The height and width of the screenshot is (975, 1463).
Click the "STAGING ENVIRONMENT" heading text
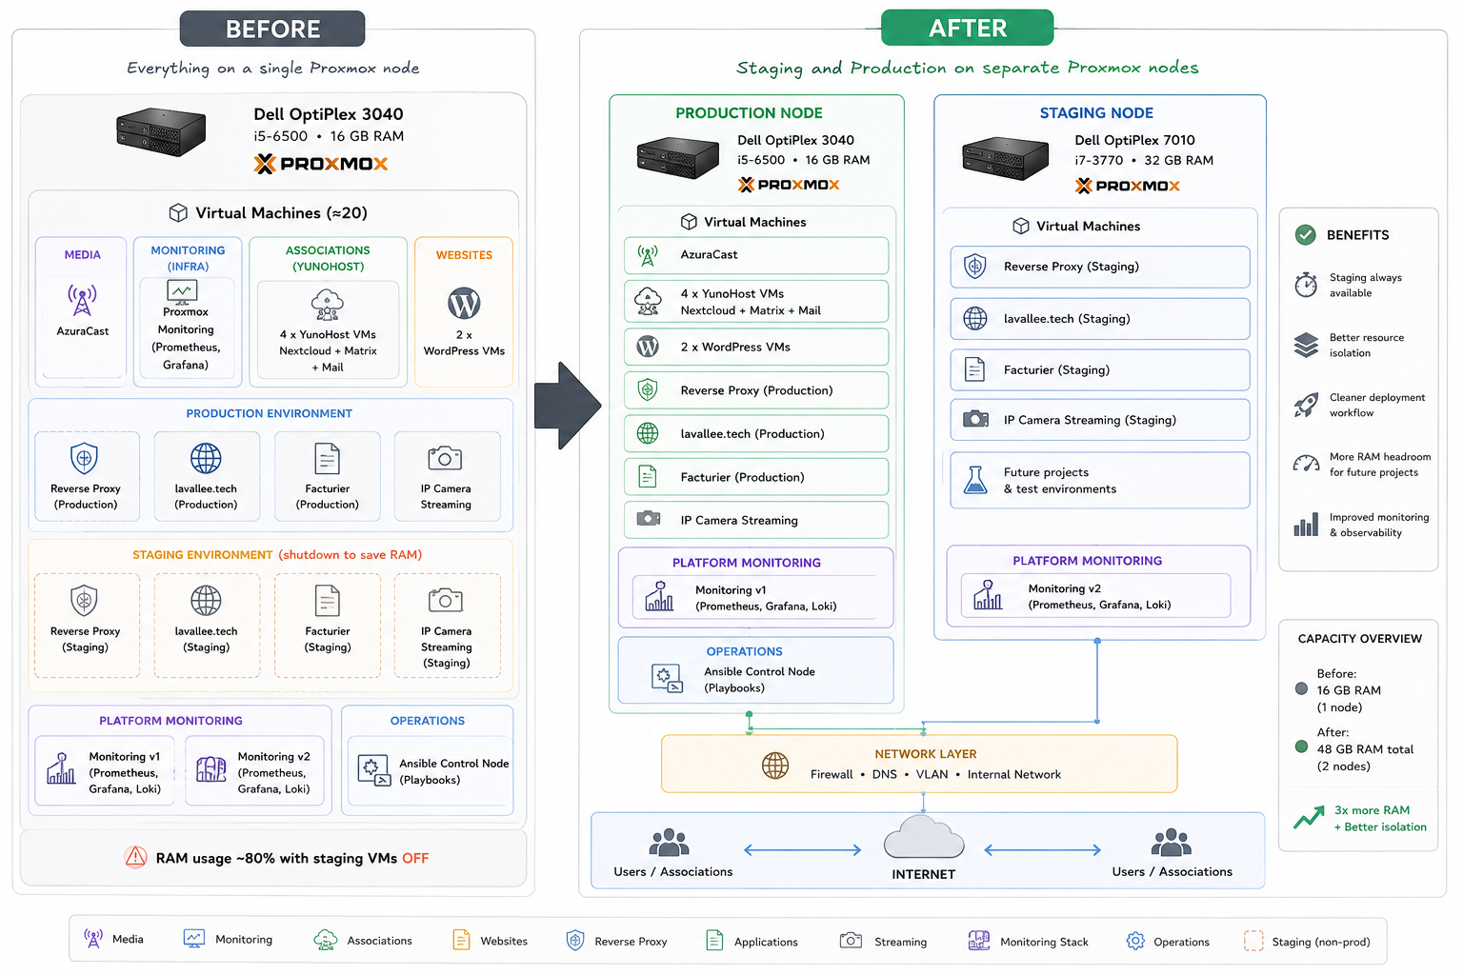(203, 555)
